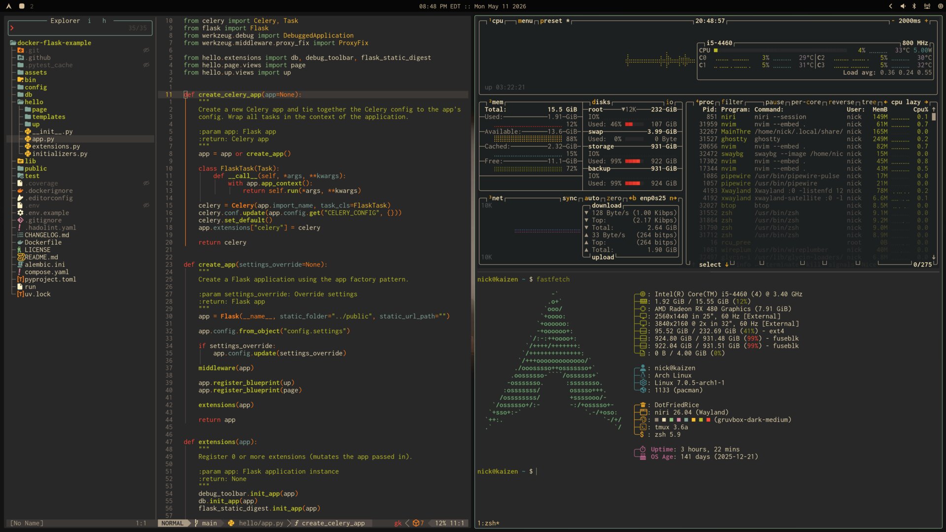Click the diagnostics cube icon showing 7

click(x=416, y=523)
